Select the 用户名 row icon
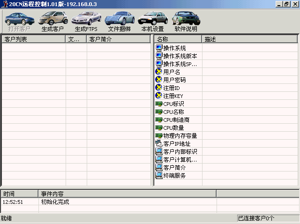 coord(158,72)
